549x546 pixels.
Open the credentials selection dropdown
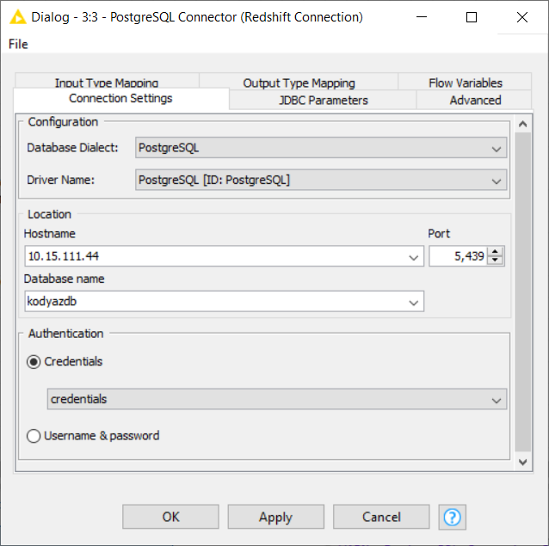276,399
